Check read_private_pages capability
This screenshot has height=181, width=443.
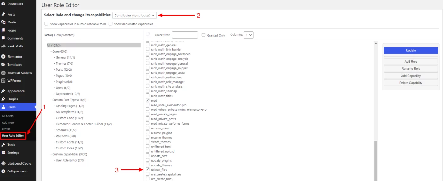[x=147, y=114]
